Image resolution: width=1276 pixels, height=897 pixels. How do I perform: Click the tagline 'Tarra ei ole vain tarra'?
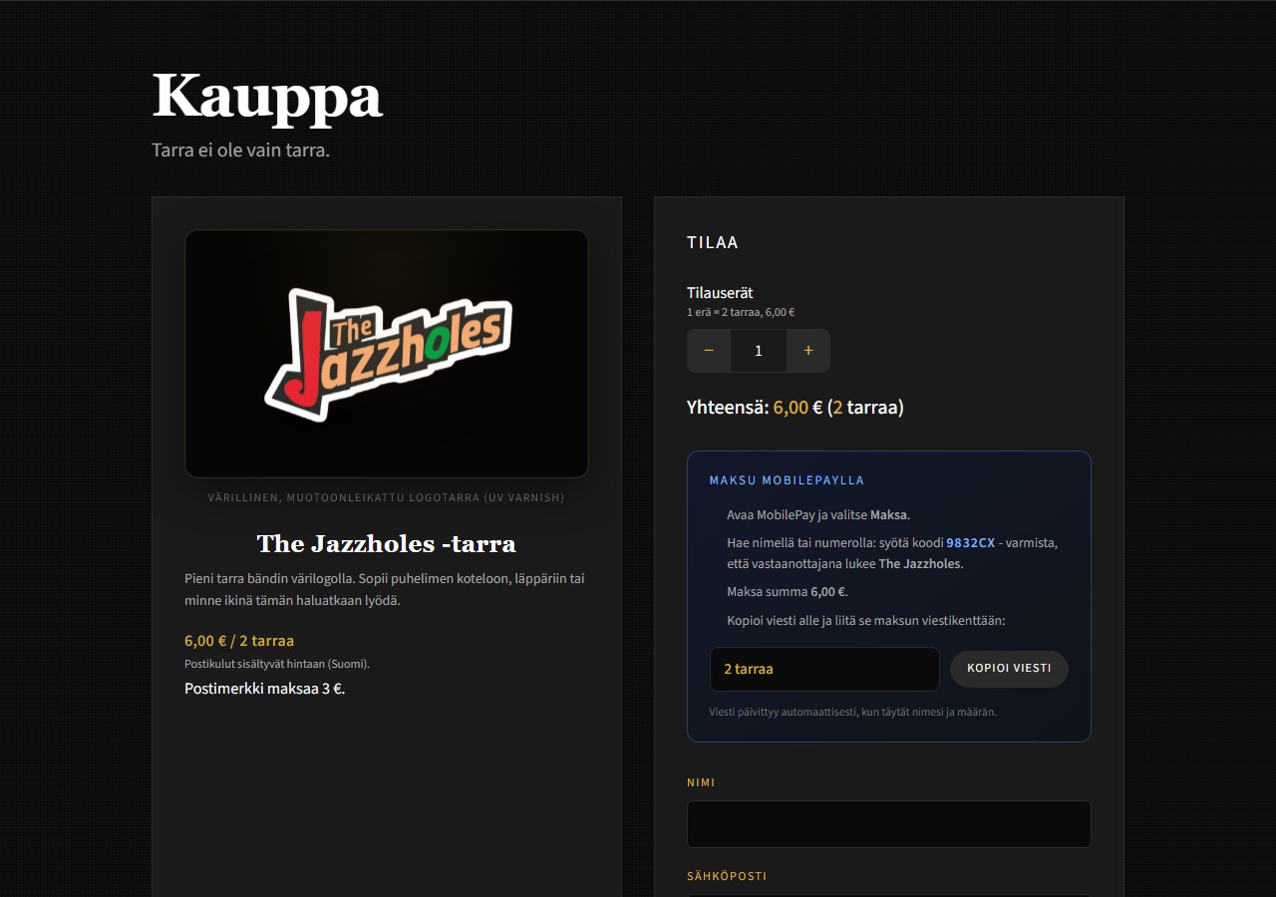[x=240, y=150]
